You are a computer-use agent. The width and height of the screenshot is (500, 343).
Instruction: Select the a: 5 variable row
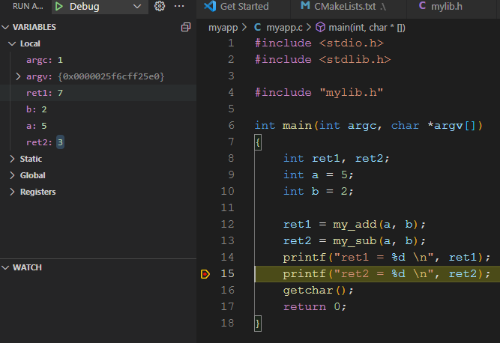[98, 126]
